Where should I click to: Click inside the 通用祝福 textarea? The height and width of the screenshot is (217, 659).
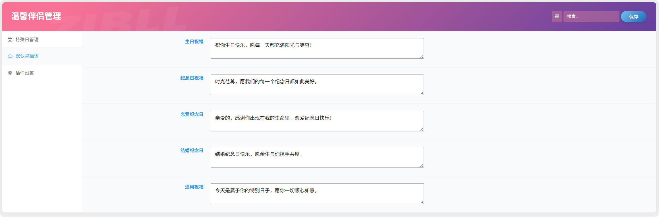click(x=317, y=194)
